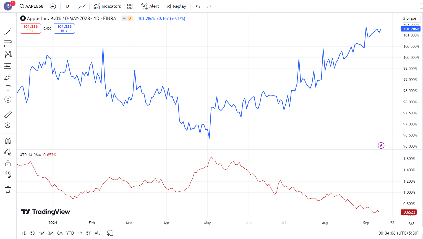This screenshot has width=423, height=239.
Task: Select the trend line drawing tool
Action: [8, 32]
